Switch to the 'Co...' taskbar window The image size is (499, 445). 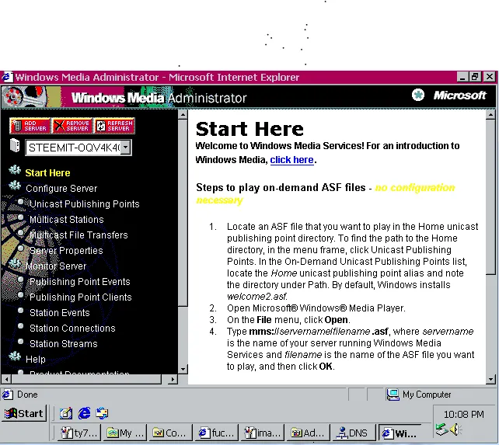(172, 433)
